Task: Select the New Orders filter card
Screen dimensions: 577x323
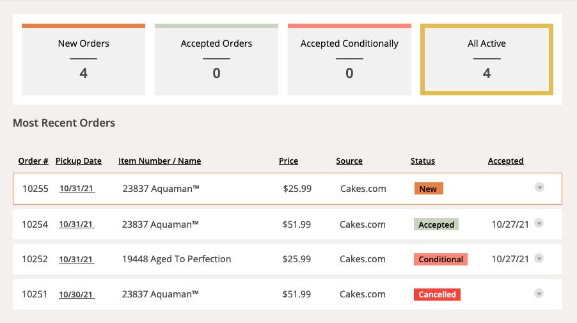Action: [x=83, y=59]
